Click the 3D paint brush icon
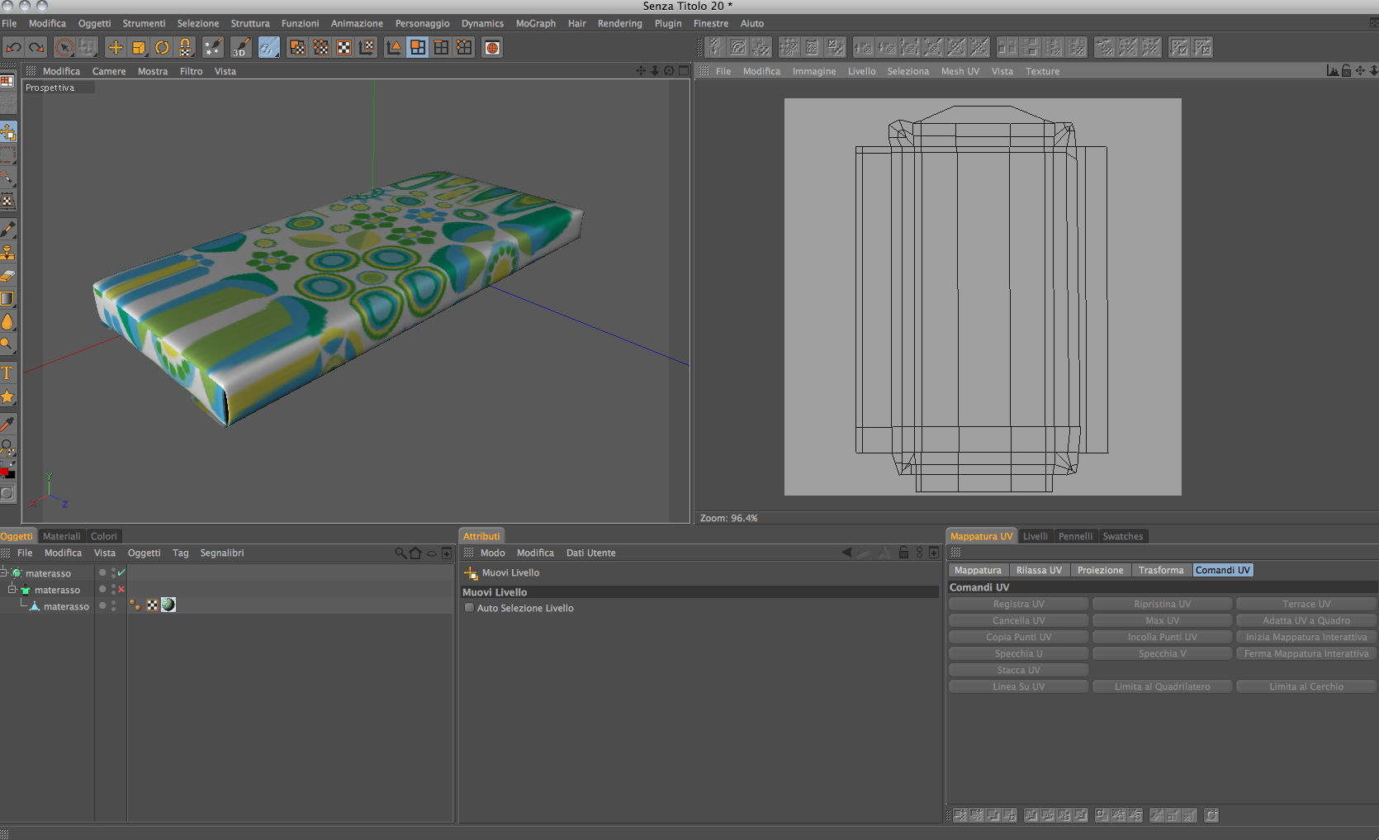The image size is (1379, 840). coord(240,48)
